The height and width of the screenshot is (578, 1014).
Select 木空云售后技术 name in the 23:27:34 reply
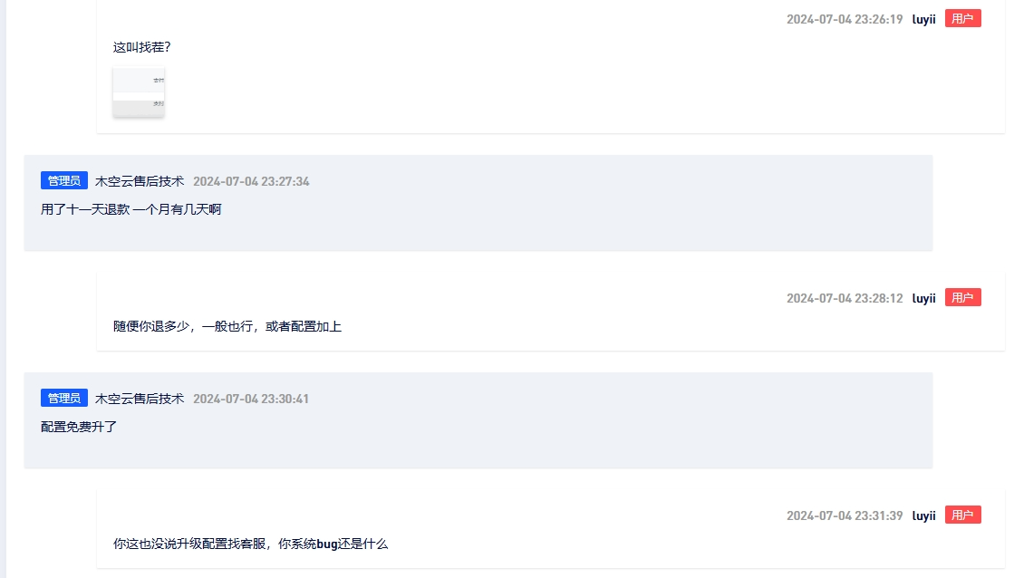click(140, 181)
